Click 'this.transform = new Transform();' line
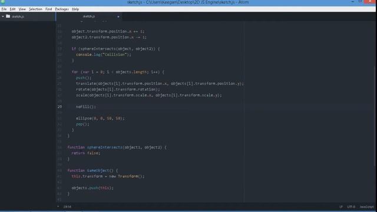This screenshot has height=212, width=377. [108, 176]
